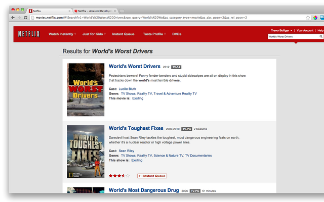Open the TV Documentaries genre link
Screen dimensions: 324x202
tap(198, 156)
